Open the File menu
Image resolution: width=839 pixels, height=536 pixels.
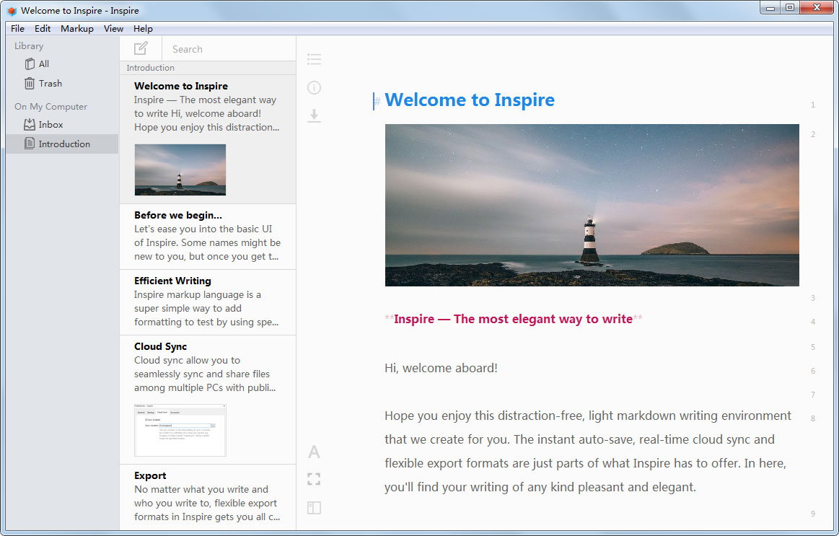coord(17,28)
